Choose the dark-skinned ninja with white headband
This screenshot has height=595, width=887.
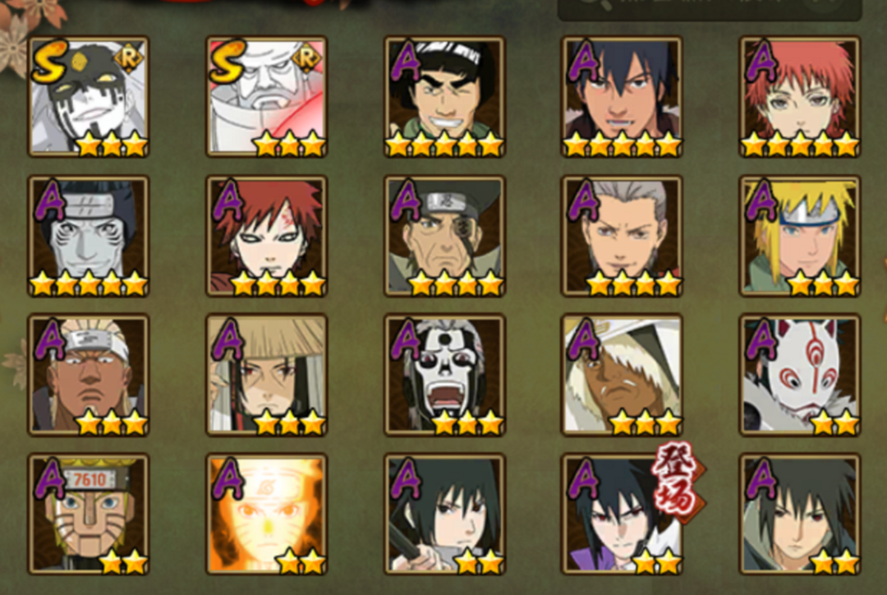[x=89, y=375]
